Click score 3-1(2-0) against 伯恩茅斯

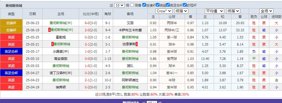click(x=91, y=44)
